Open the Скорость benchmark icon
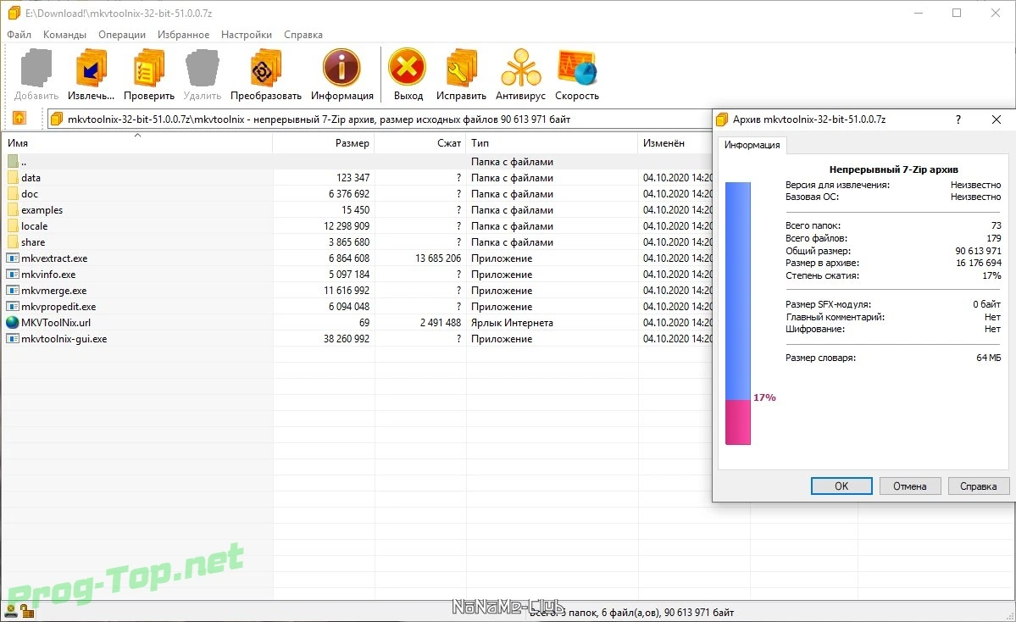Screen dimensions: 1016x622 [x=577, y=68]
